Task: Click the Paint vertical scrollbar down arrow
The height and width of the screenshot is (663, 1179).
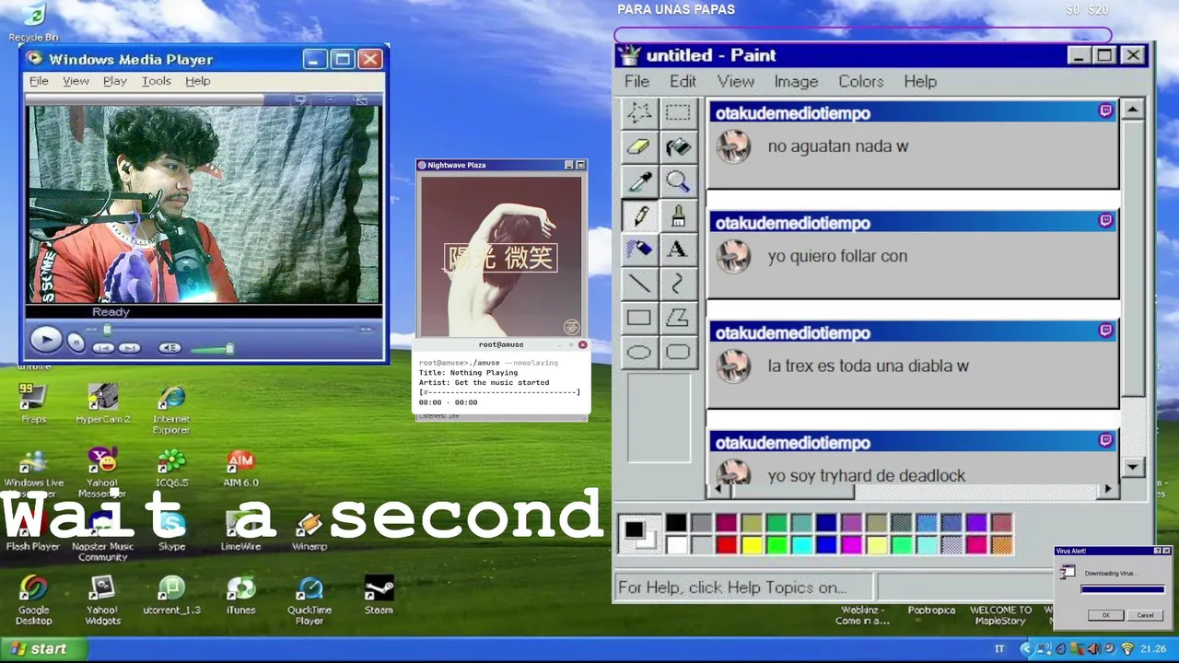Action: (1133, 467)
